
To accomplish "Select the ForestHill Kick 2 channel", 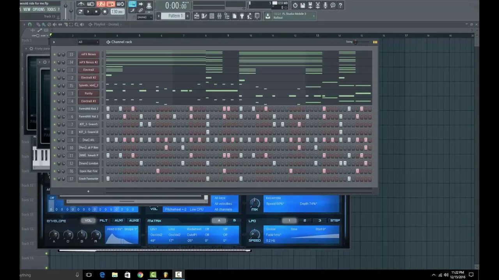I will click(88, 109).
